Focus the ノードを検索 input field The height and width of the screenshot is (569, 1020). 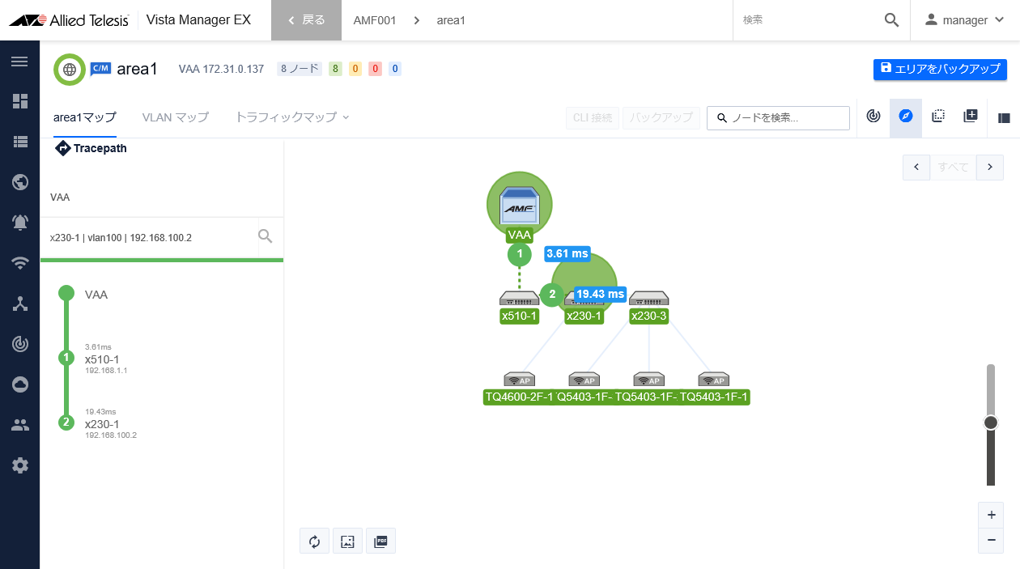(x=778, y=117)
